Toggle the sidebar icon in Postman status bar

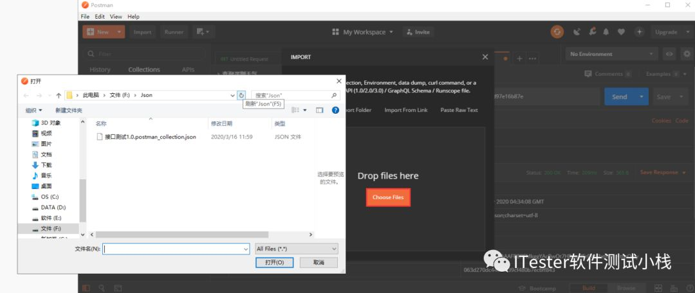tap(86, 288)
